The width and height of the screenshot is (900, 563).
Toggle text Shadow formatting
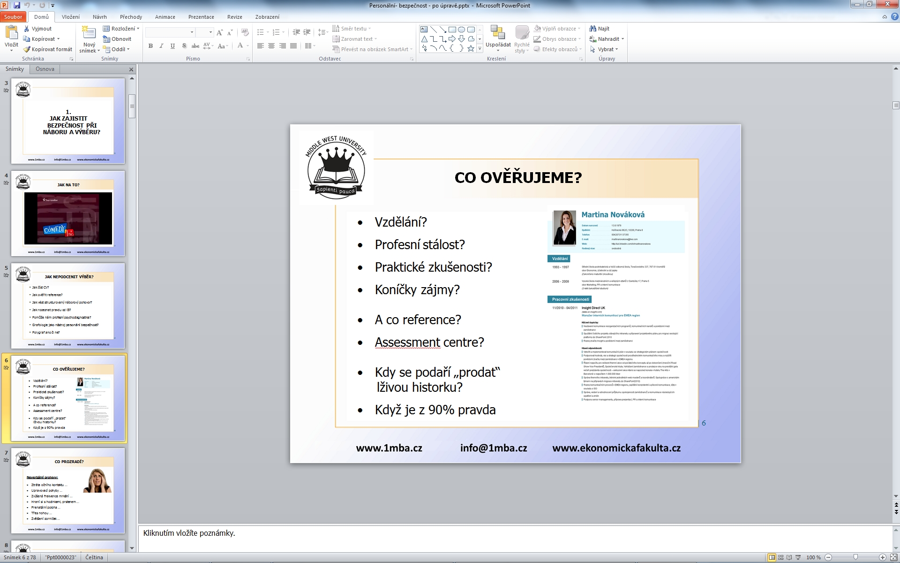[x=184, y=46]
